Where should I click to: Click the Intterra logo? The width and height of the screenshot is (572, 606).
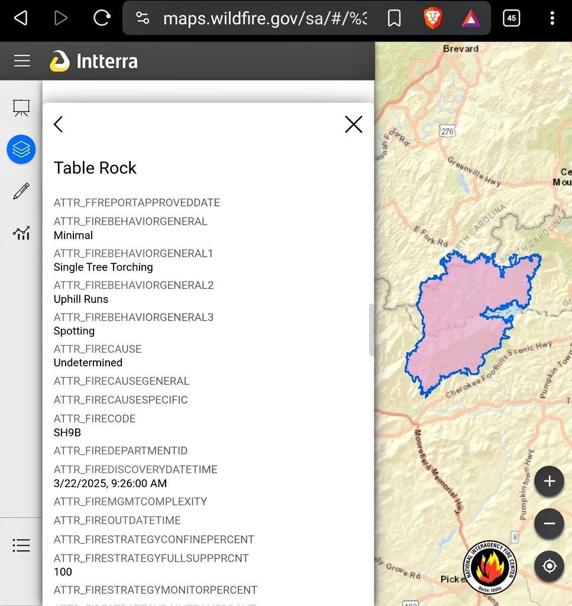point(61,60)
